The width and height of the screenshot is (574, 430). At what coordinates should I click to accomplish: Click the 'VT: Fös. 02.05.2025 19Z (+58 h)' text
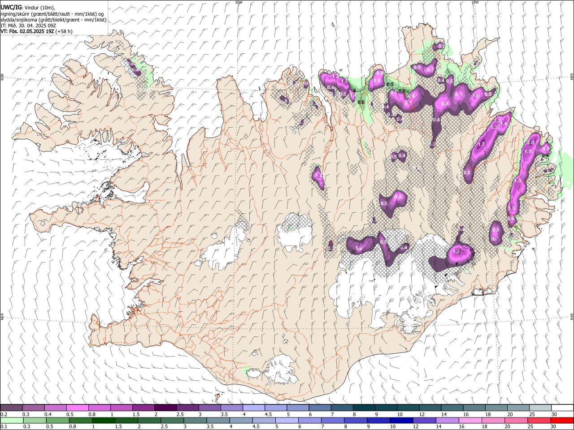(36, 32)
